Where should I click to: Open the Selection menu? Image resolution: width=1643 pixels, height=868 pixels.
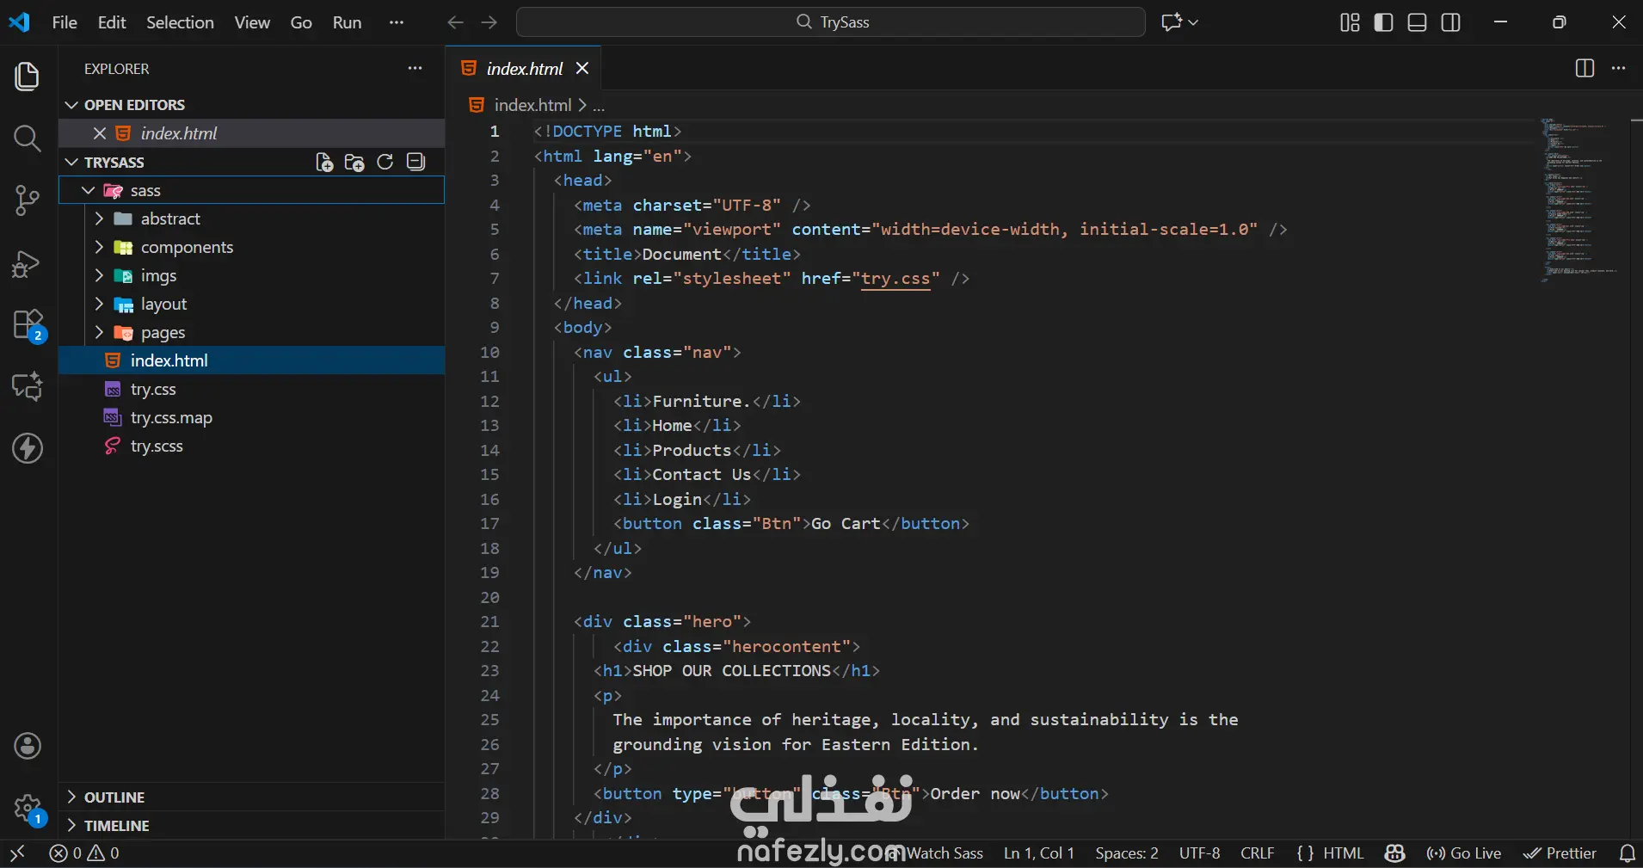(x=180, y=22)
